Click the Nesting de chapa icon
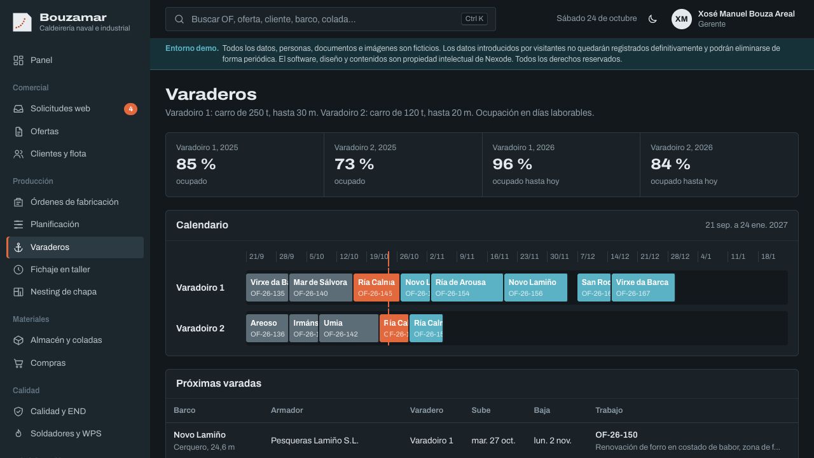 (18, 292)
